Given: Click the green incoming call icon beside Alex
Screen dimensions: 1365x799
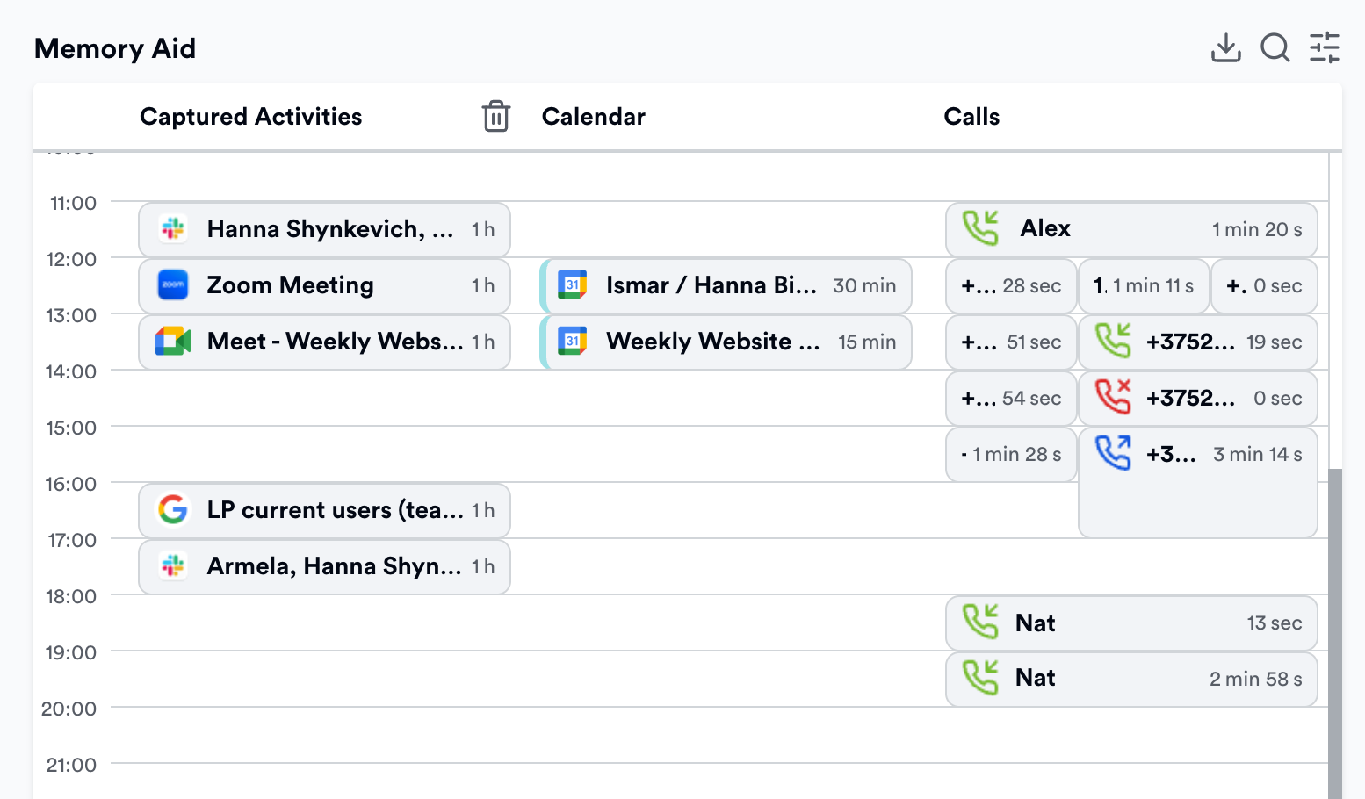Looking at the screenshot, I should coord(980,228).
